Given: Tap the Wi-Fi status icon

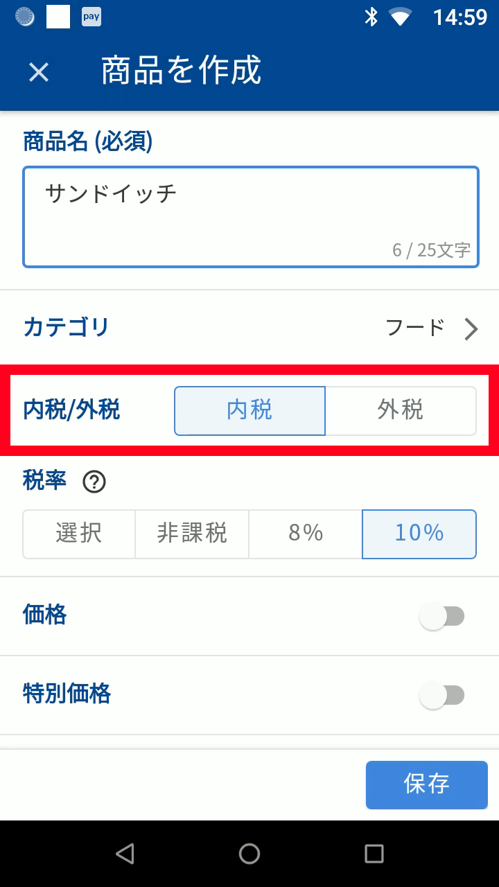Looking at the screenshot, I should [401, 17].
